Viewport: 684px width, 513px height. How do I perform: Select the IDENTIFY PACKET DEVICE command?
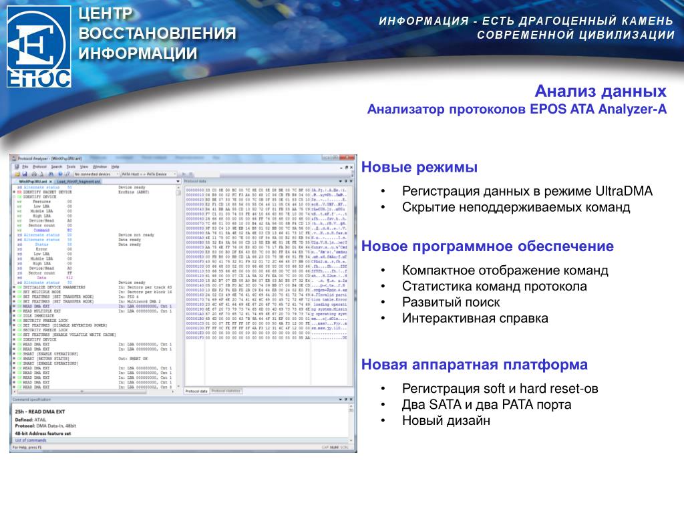pyautogui.click(x=47, y=192)
